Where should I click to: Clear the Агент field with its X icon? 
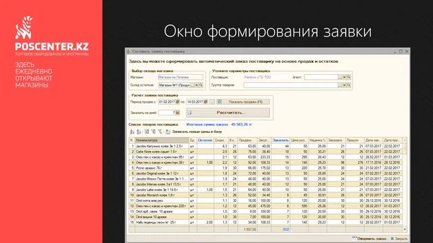pos(344,78)
